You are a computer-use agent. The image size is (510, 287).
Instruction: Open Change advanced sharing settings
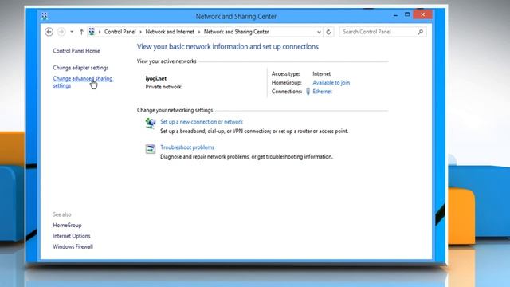(83, 82)
